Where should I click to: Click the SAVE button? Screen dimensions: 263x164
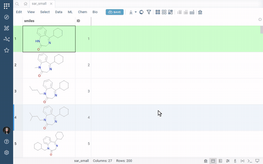114,12
